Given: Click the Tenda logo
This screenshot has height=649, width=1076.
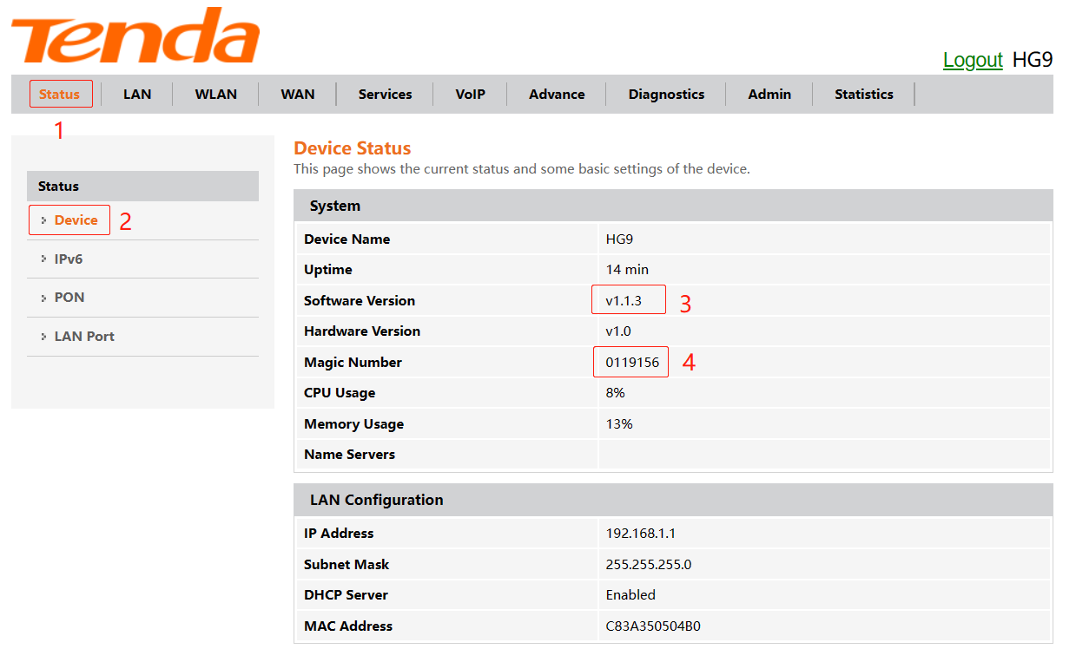Looking at the screenshot, I should click(x=135, y=36).
